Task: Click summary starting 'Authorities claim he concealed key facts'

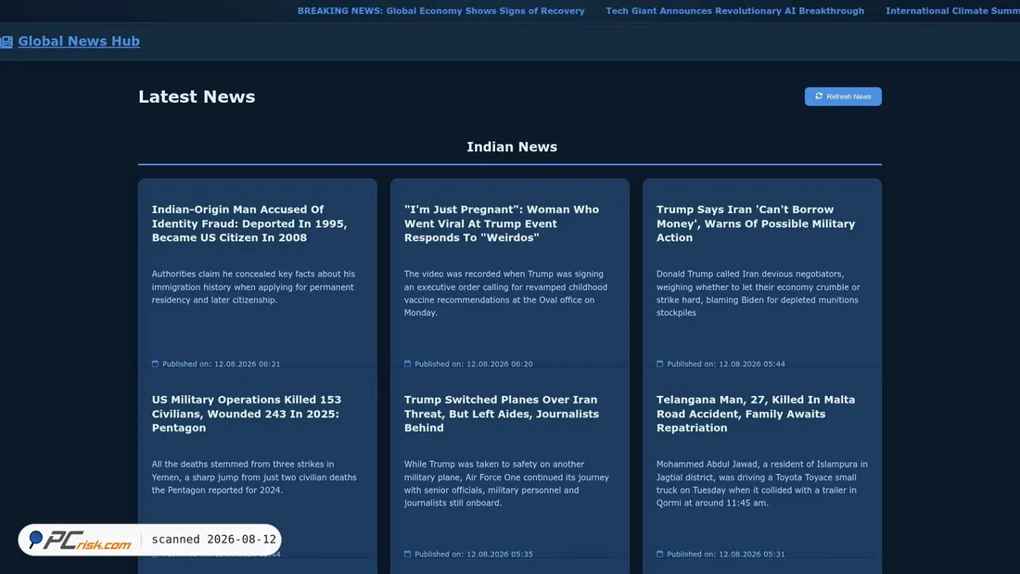Action: click(254, 287)
